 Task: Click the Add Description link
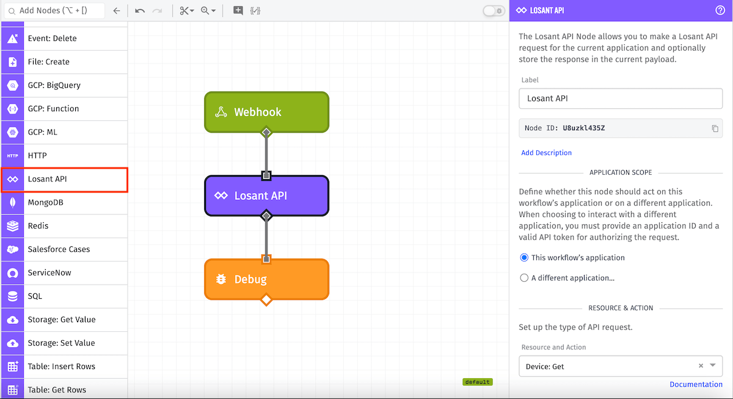tap(547, 153)
